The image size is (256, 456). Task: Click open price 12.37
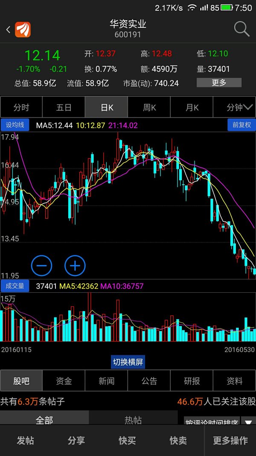[106, 53]
